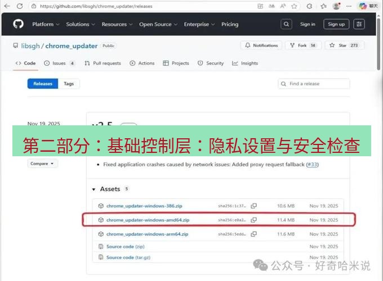
Task: Click the 10.6 MB size text
Action: click(x=286, y=206)
